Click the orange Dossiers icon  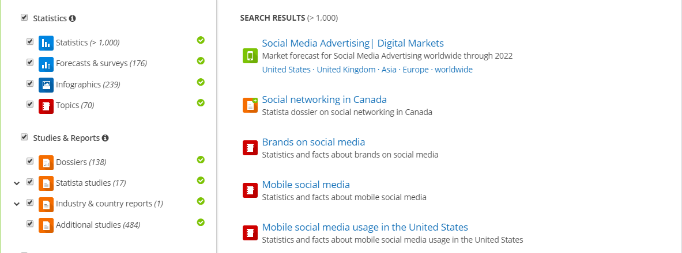point(46,162)
